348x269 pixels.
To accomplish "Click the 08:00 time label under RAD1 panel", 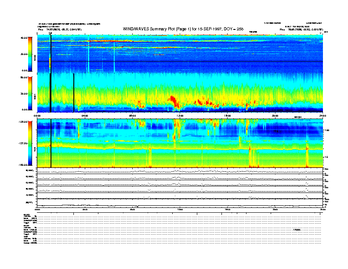I will [132, 116].
